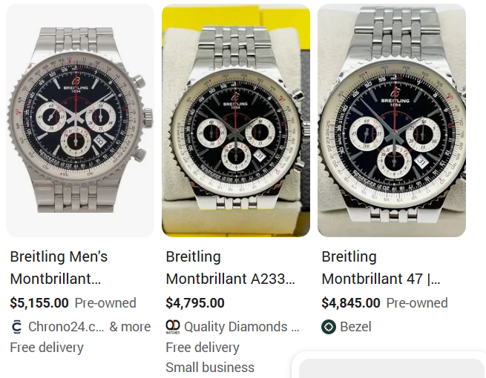Click the "Small business" label

pos(210,368)
